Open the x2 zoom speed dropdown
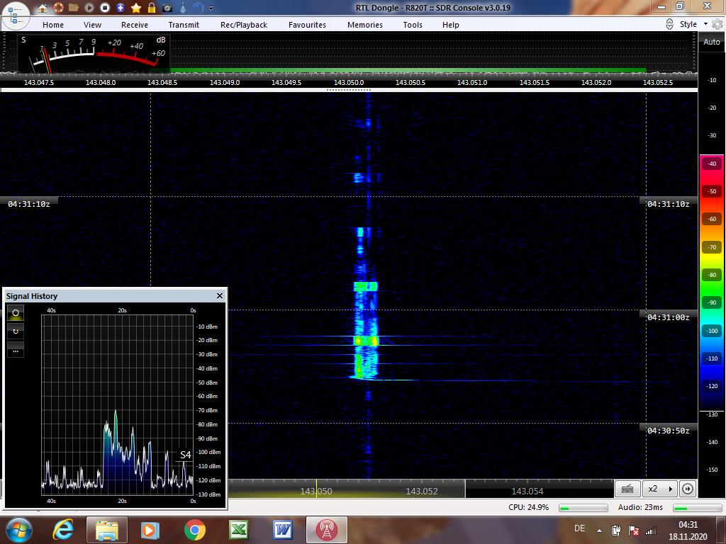The height and width of the screenshot is (544, 726). tap(660, 489)
